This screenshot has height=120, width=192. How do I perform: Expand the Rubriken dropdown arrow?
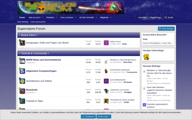57,18
